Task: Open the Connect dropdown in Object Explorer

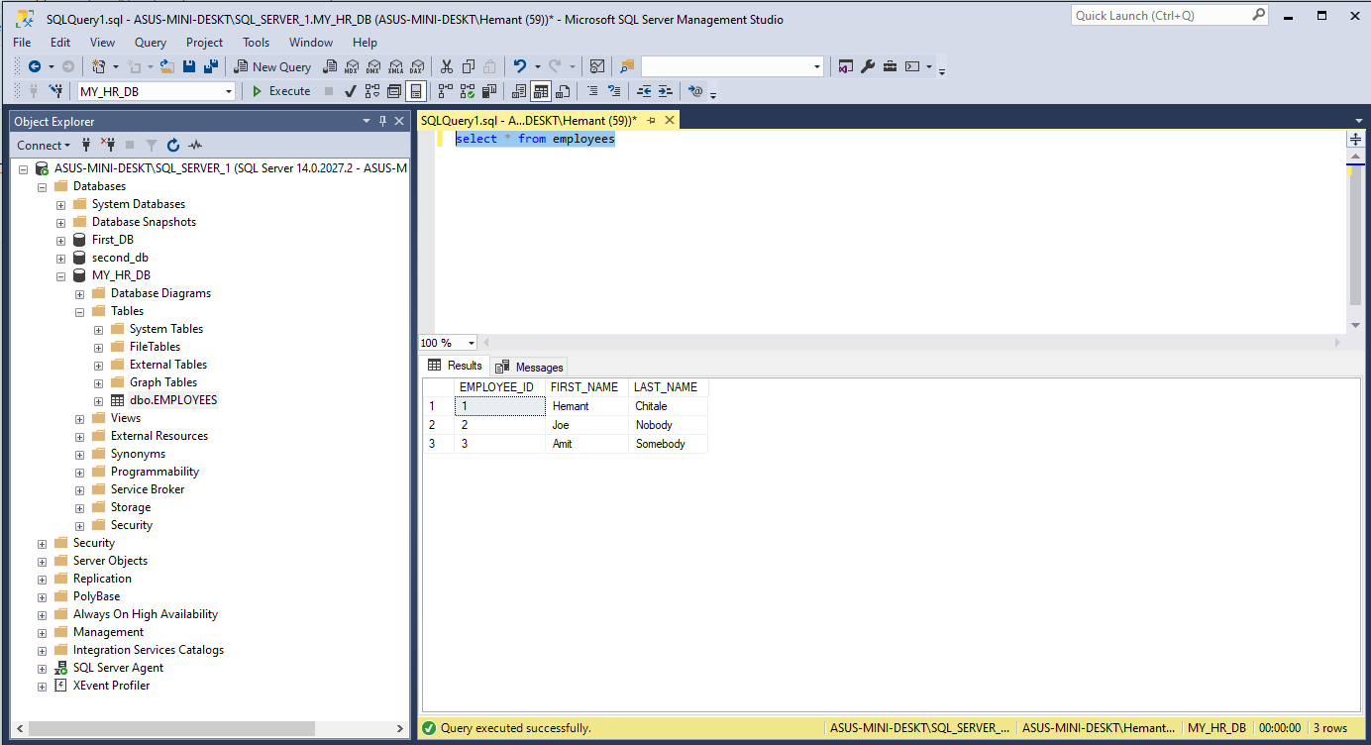Action: [x=45, y=145]
